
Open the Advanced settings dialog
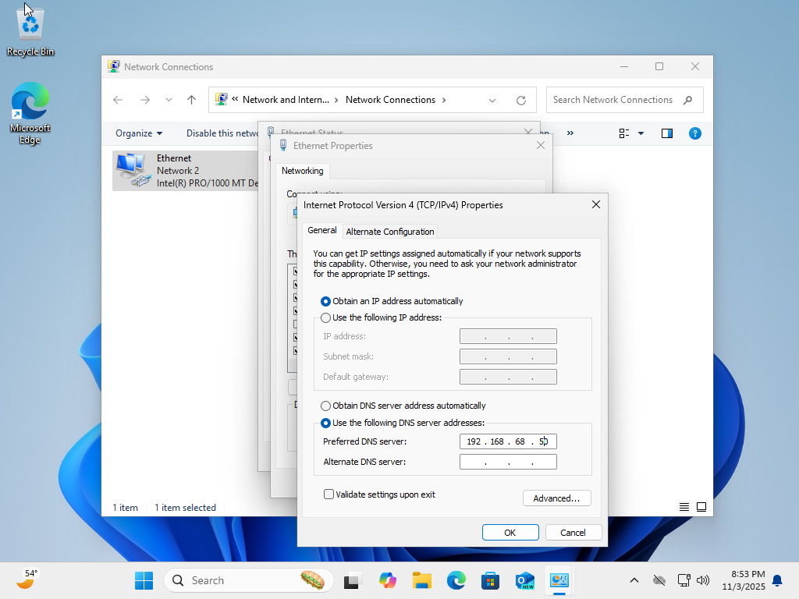(556, 498)
